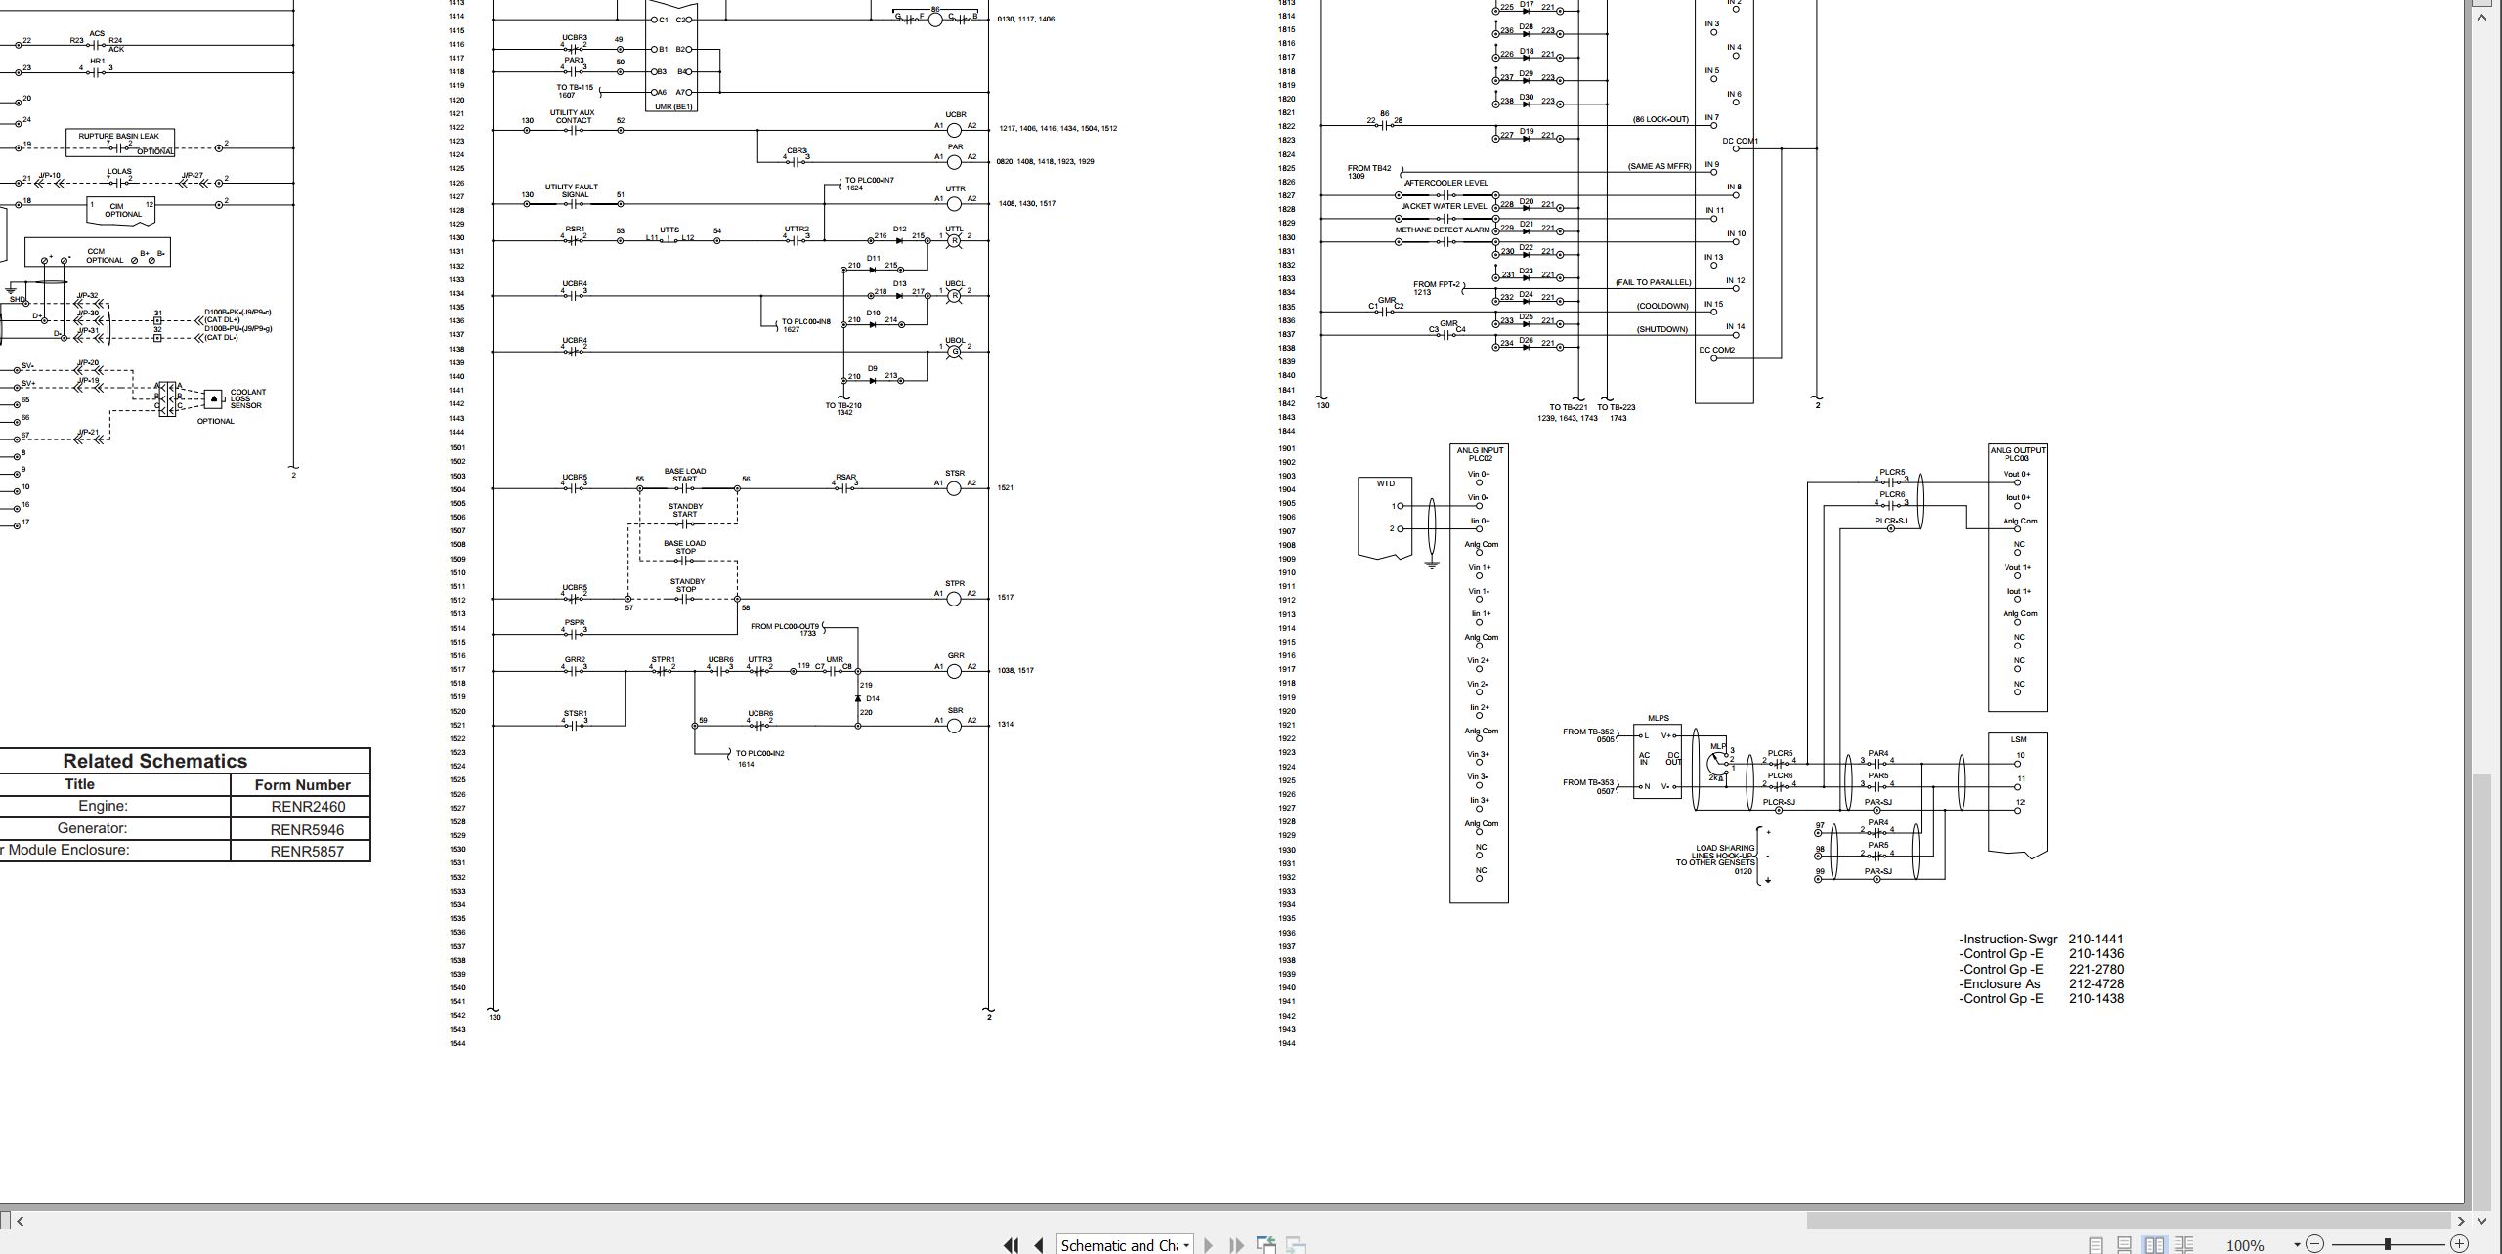Image resolution: width=2502 pixels, height=1254 pixels.
Task: Click the DC COM2 terminal label
Action: 1717,350
